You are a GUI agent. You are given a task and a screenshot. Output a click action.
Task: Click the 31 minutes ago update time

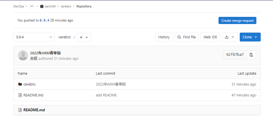[244, 84]
